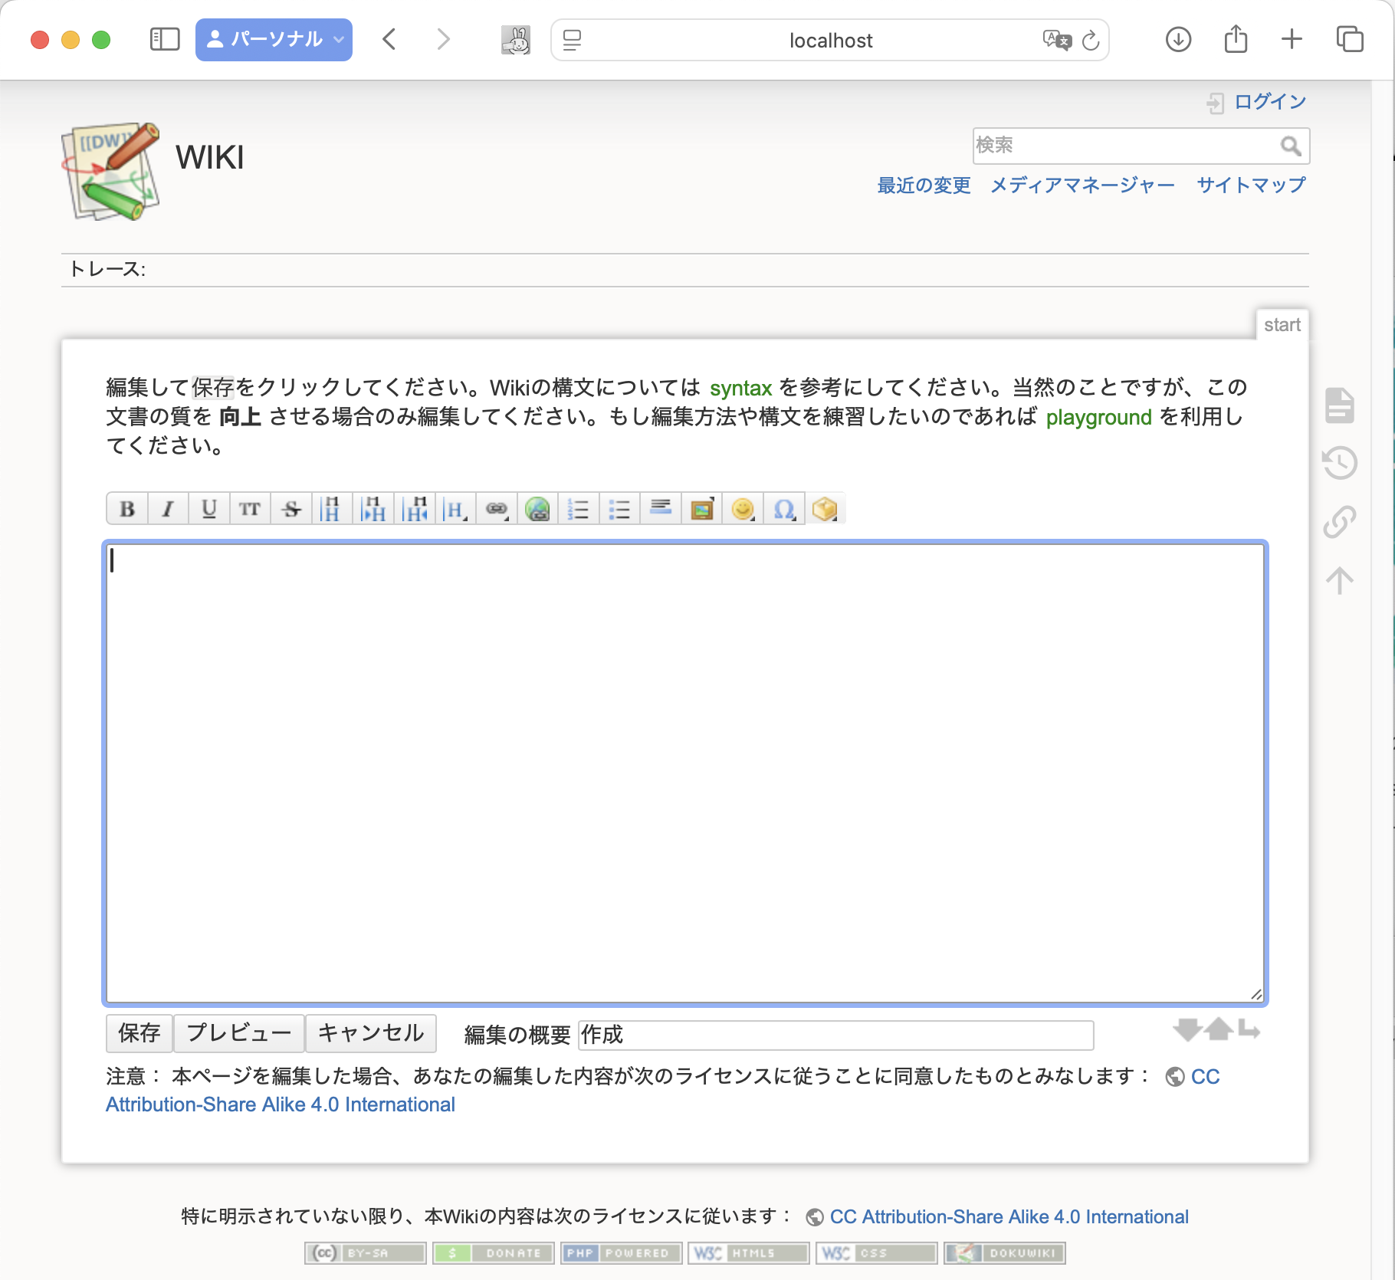
Task: View old revisions via the clock sidebar icon
Action: coord(1340,464)
